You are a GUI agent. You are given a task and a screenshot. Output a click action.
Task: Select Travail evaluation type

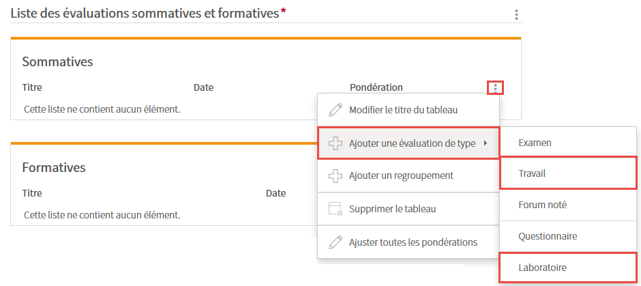(x=568, y=173)
